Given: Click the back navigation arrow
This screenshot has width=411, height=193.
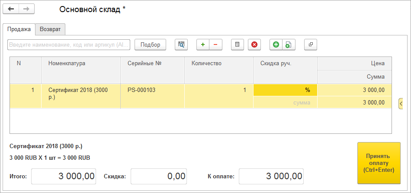Looking at the screenshot, I should coord(11,9).
